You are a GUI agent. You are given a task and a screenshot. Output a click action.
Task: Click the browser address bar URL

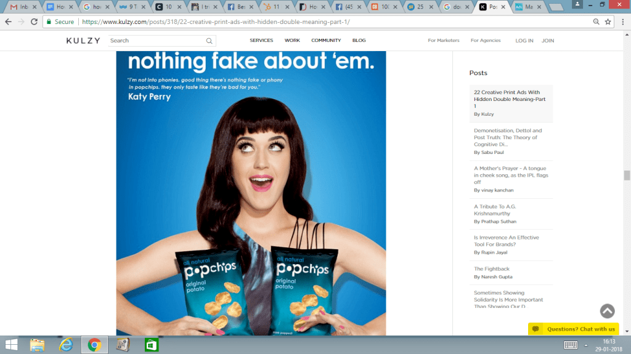point(216,22)
